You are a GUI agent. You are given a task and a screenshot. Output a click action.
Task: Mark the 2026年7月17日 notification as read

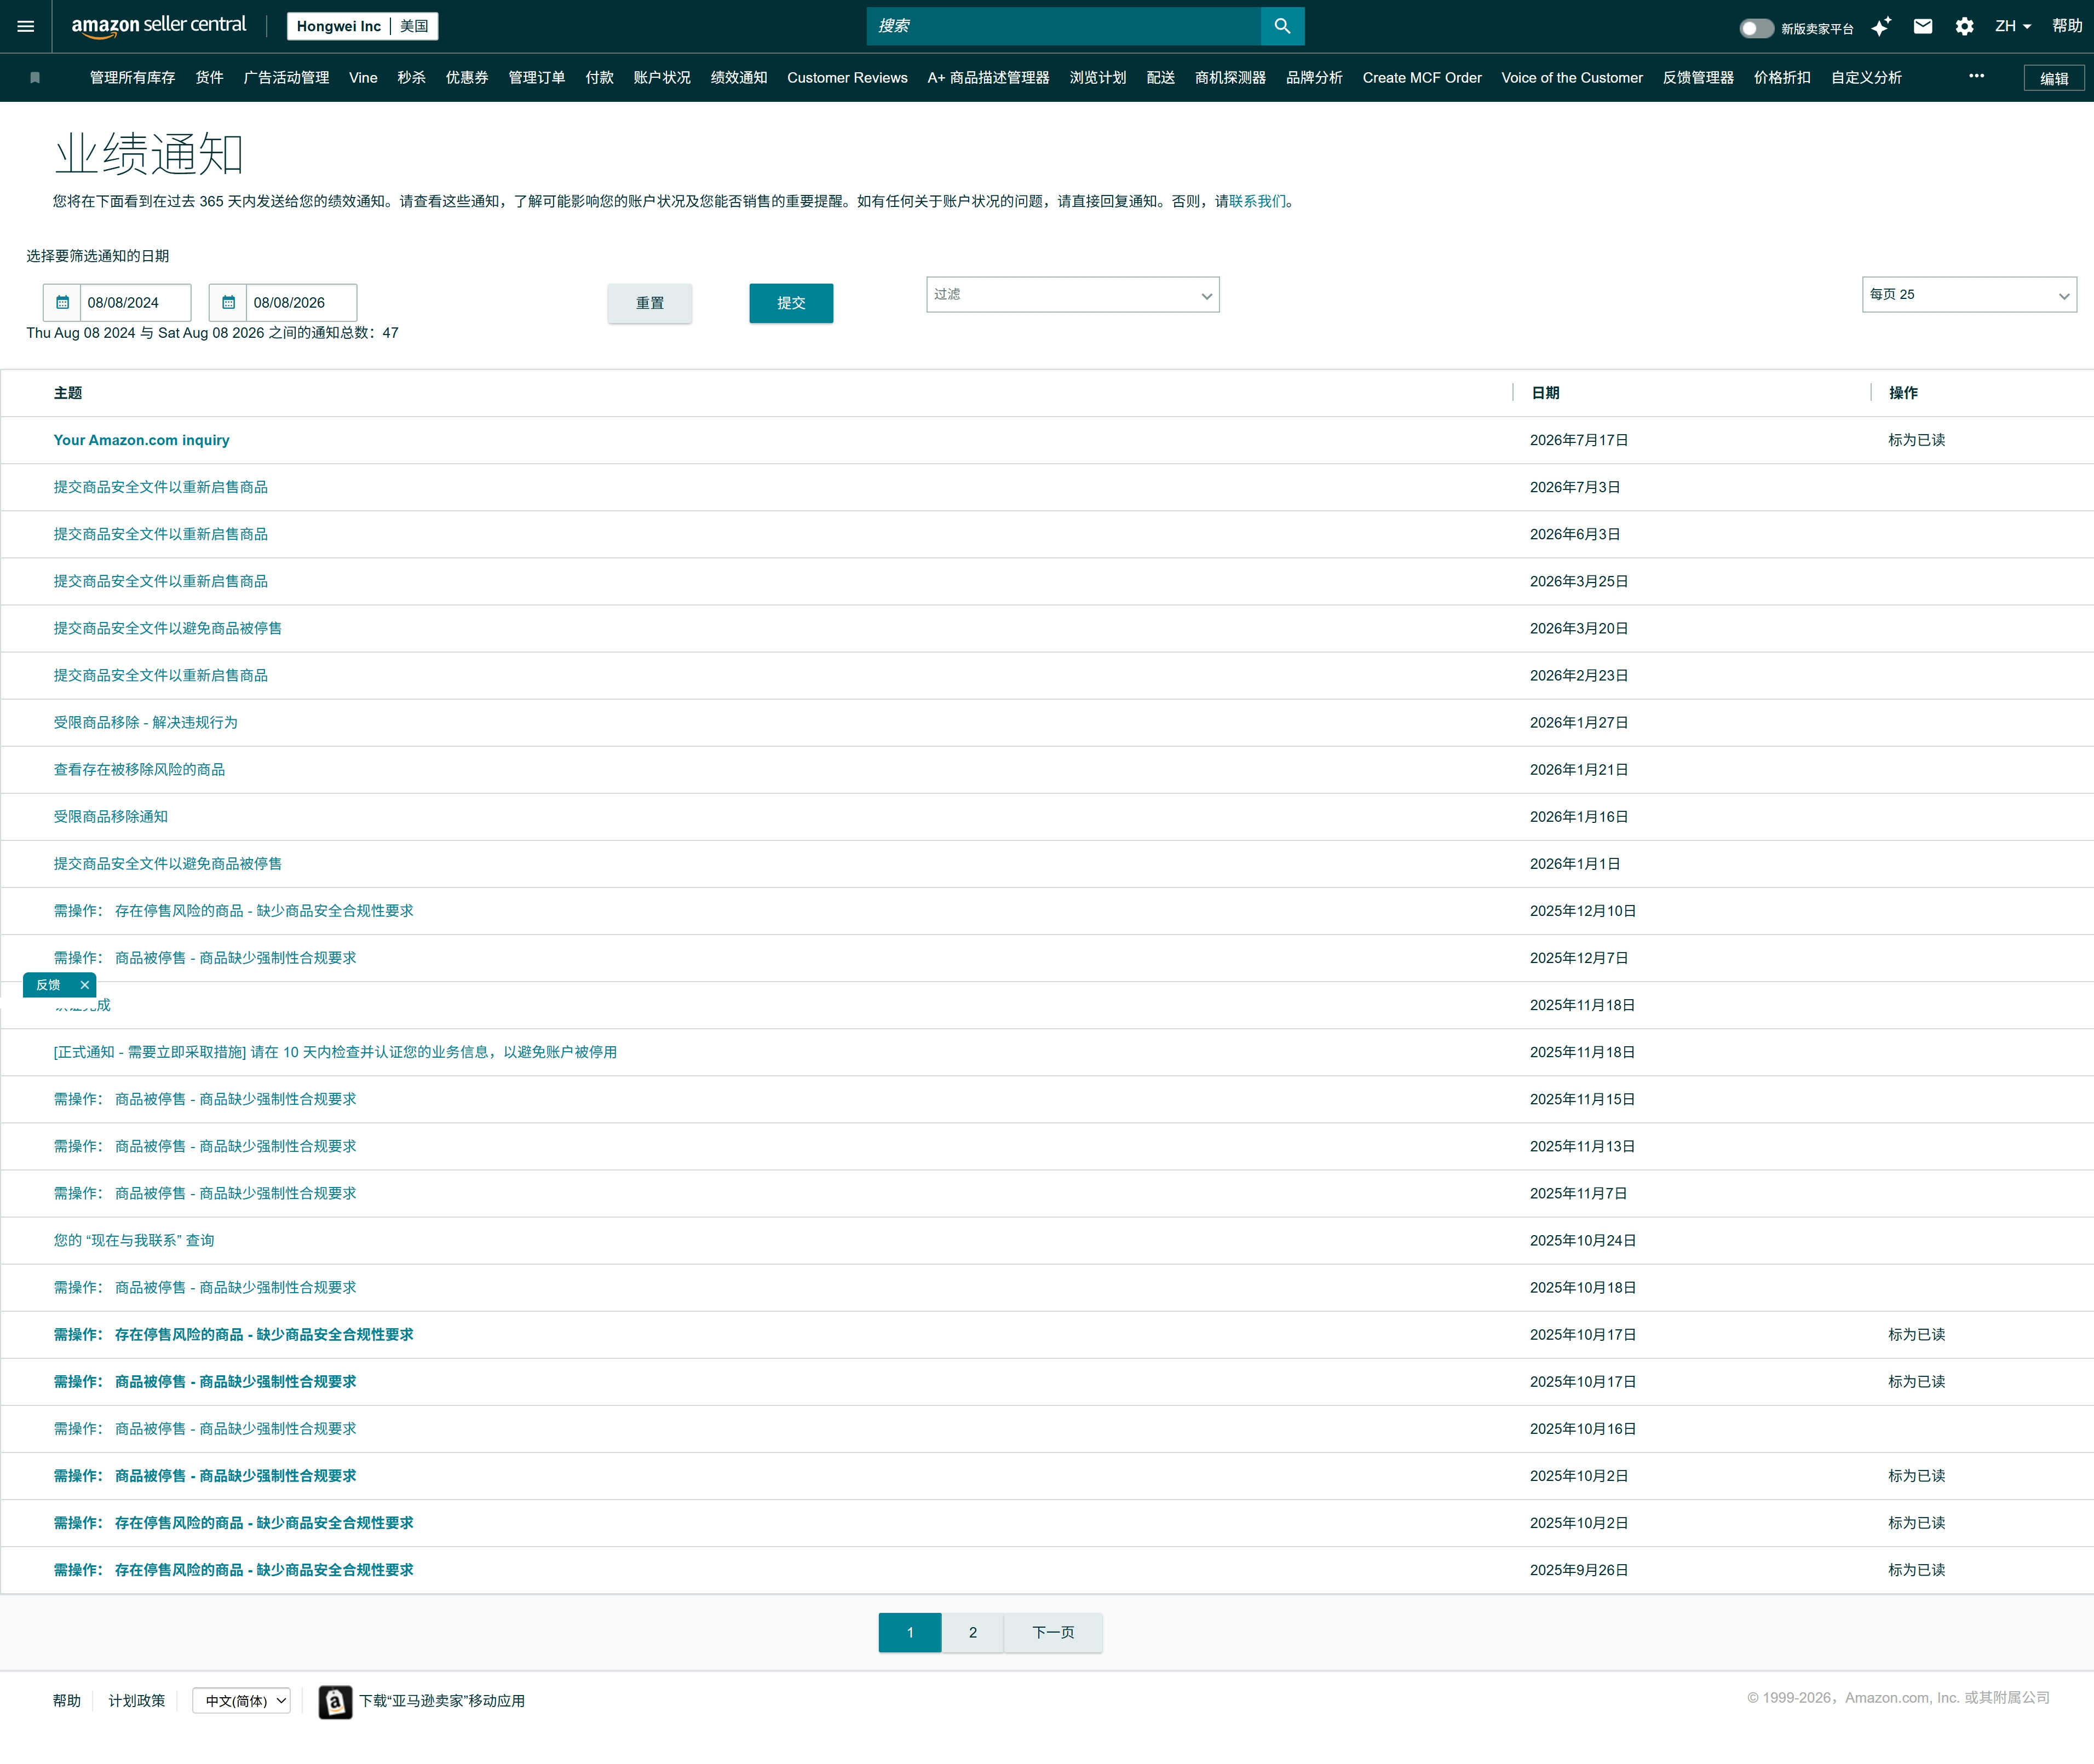click(1916, 440)
